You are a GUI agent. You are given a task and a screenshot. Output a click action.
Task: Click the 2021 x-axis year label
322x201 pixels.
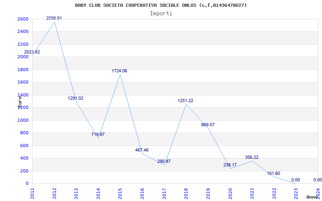tap(252, 193)
